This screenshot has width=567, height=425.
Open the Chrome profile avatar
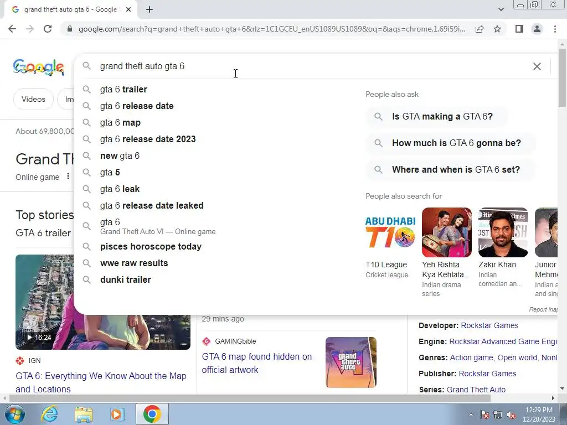tap(537, 29)
